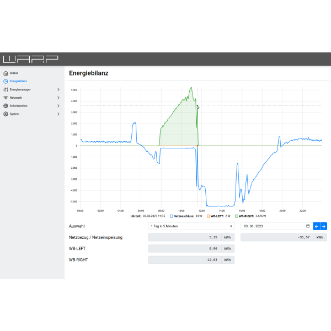Open Status page via home icon
Viewport: 331px width, 331px height.
(x=6, y=73)
